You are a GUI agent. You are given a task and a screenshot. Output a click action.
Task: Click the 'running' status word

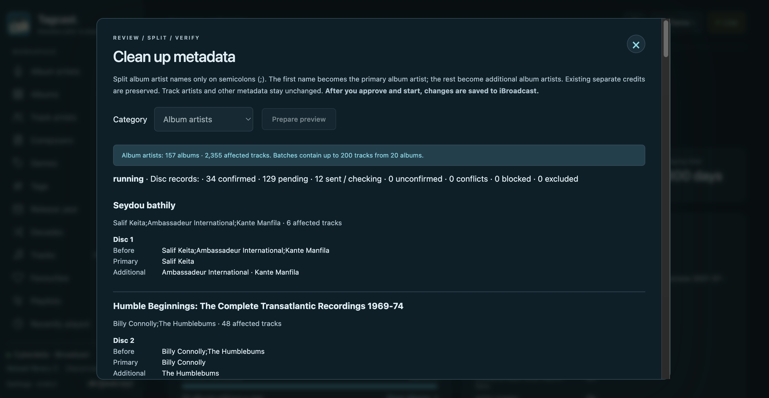pyautogui.click(x=128, y=179)
